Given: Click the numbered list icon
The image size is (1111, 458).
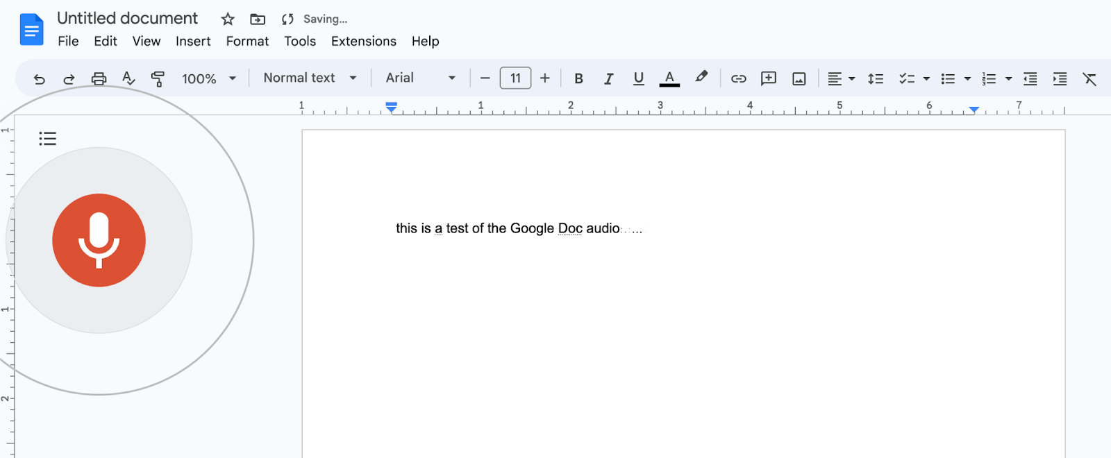Looking at the screenshot, I should (x=989, y=78).
